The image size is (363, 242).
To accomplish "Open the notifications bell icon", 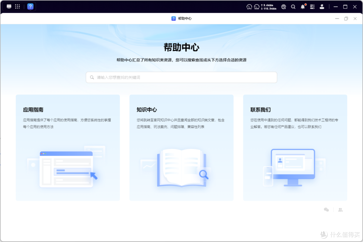I will pos(303,7).
